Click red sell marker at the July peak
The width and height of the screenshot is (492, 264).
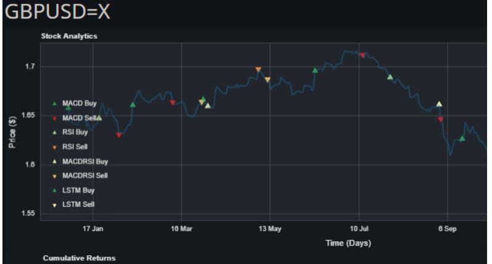coord(363,55)
